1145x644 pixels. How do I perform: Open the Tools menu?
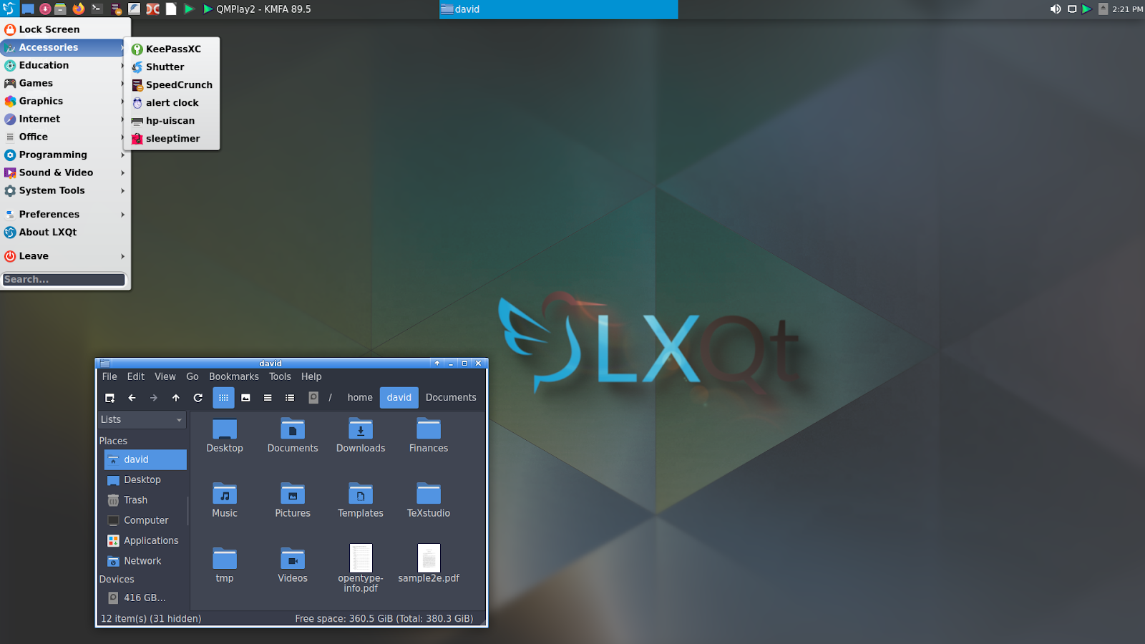point(281,376)
